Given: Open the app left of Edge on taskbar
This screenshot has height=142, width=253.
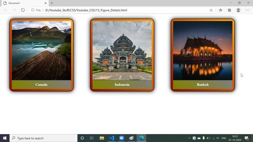Looking at the screenshot, I should (131, 138).
